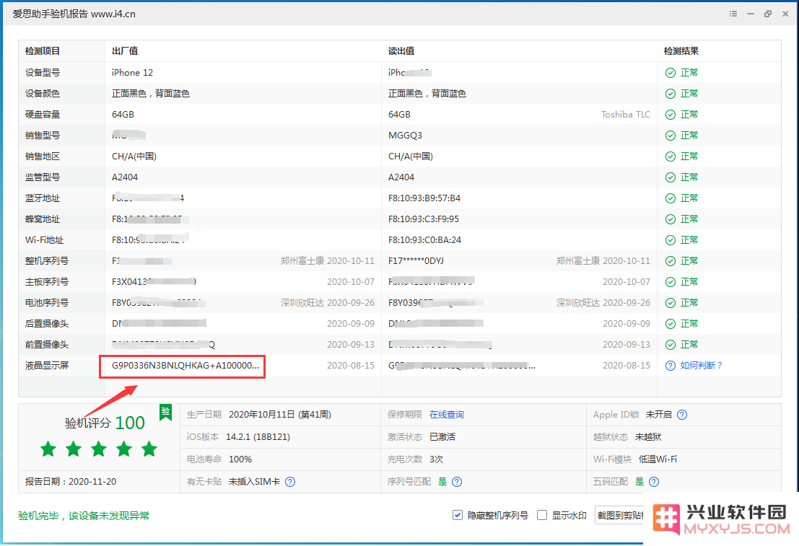Click the green check icon in 蓝牙地址 row
Screen dimensions: 799x546
[671, 198]
